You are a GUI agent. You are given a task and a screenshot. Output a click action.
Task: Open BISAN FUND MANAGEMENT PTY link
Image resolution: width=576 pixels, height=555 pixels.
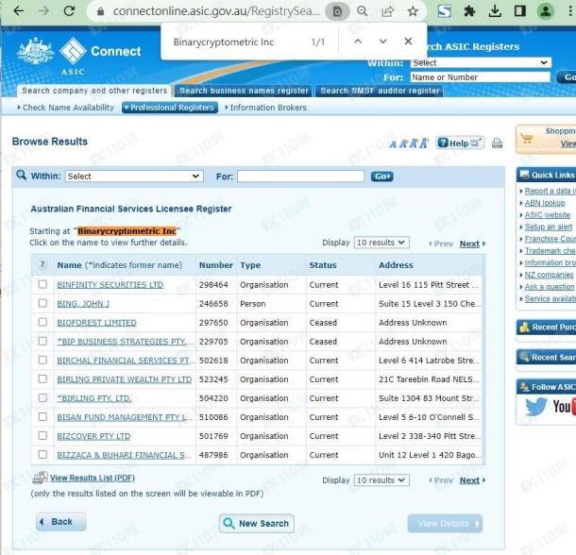pos(125,417)
